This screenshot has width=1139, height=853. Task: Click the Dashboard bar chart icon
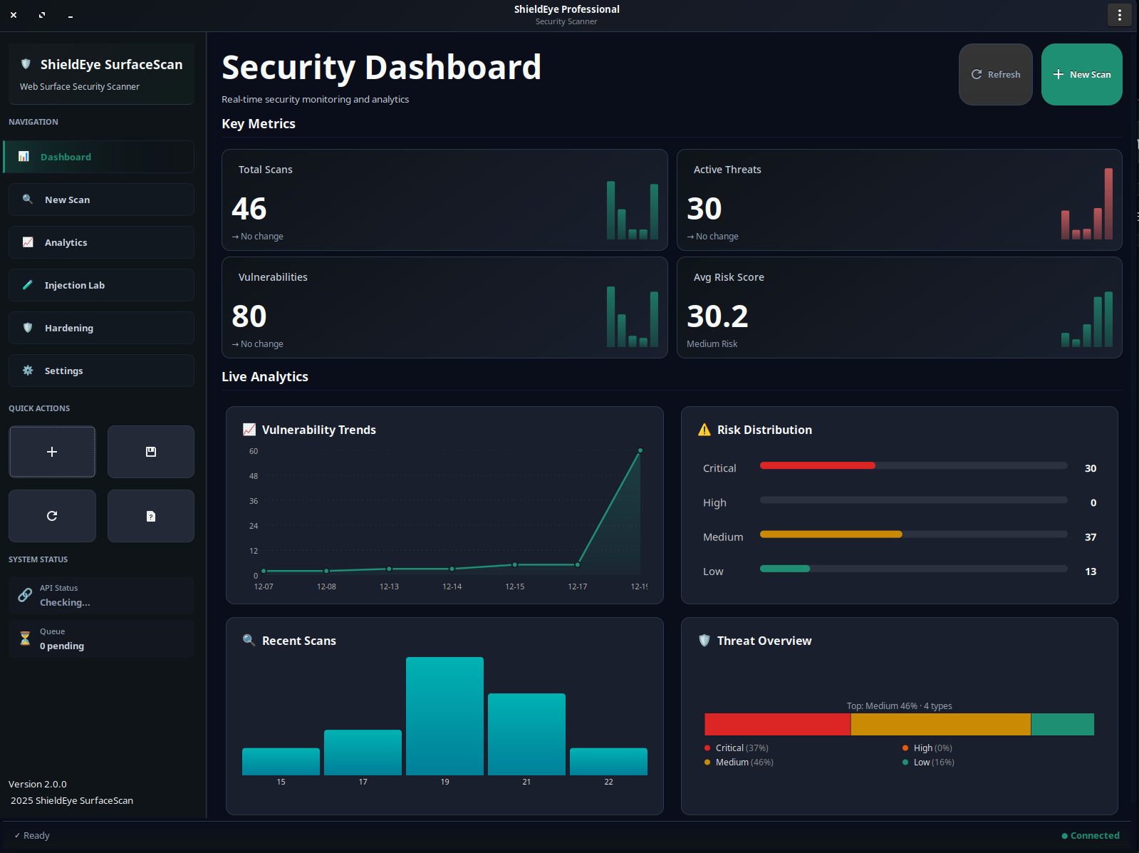(x=24, y=156)
